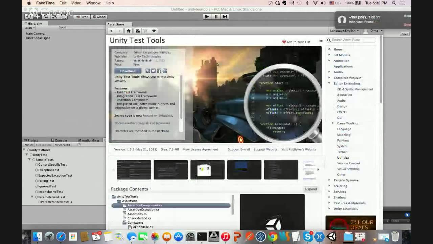Share asset via Twitter icon
This screenshot has height=244, width=433.
point(153,71)
